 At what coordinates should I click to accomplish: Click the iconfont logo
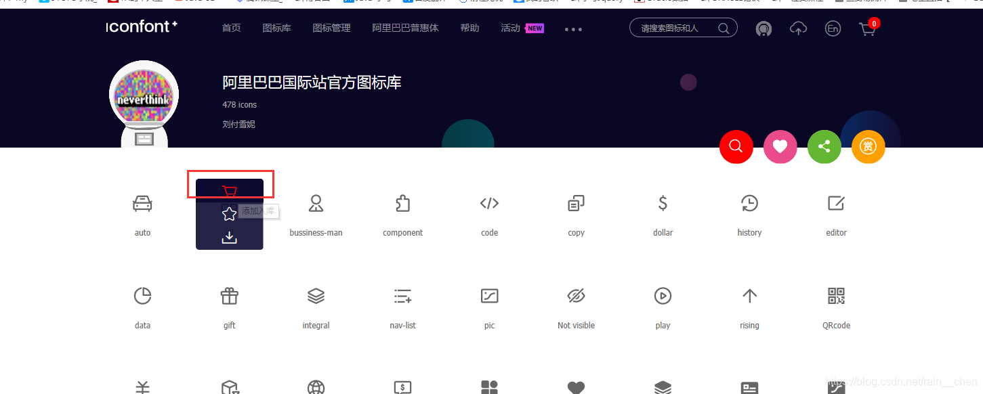coord(142,27)
